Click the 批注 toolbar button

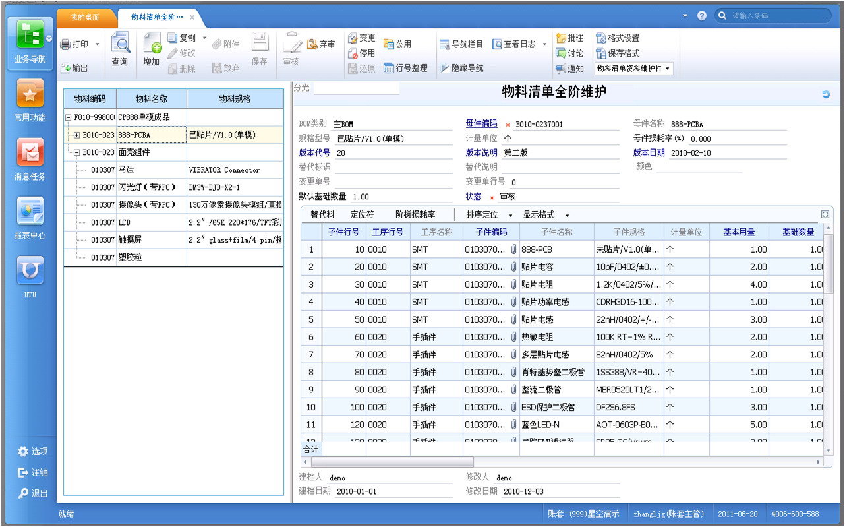(570, 38)
